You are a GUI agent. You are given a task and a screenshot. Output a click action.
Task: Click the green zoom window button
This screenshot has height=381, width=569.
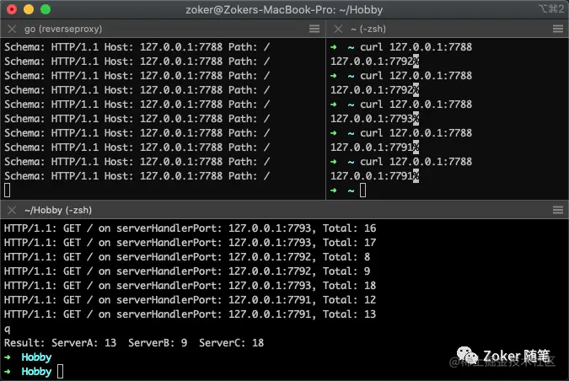(x=46, y=9)
